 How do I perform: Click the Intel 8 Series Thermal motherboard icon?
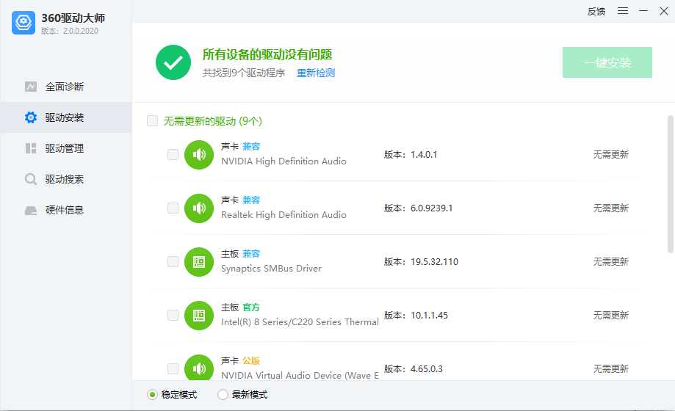click(x=199, y=316)
